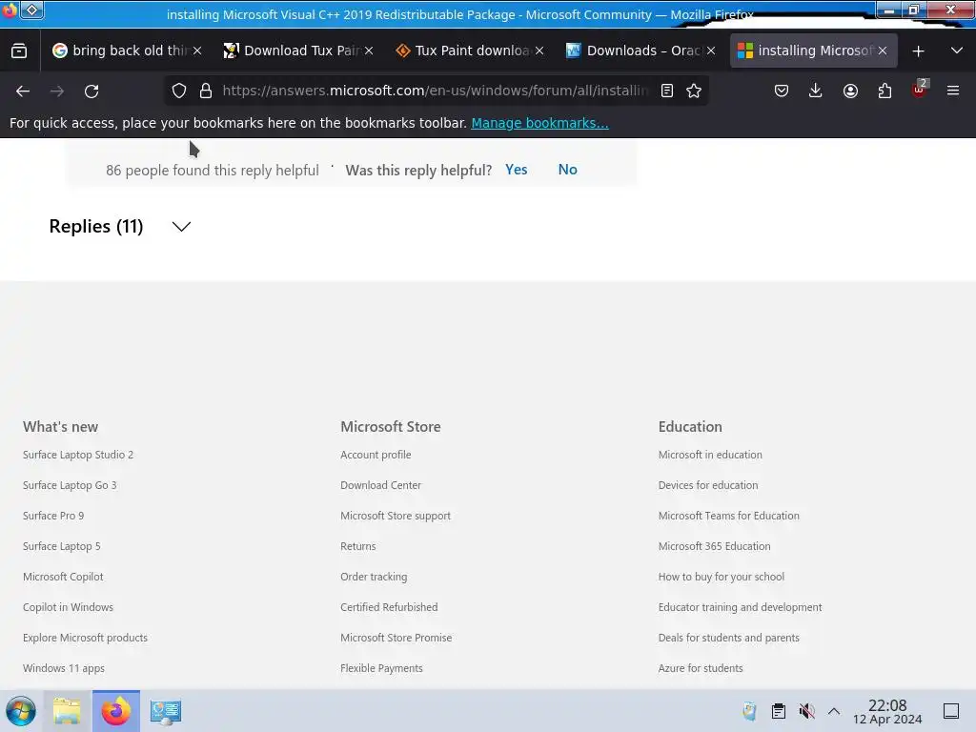Click Firefox icon in taskbar
The width and height of the screenshot is (976, 732).
(x=115, y=711)
